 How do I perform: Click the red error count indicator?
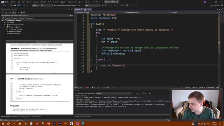88,87
